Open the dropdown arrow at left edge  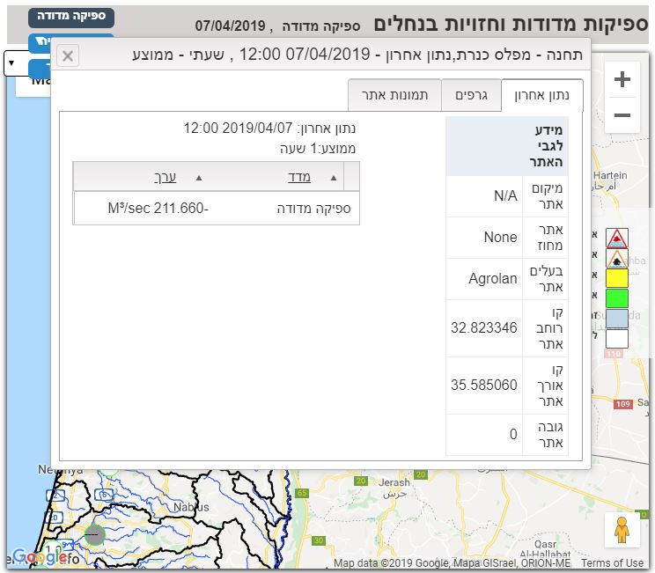[x=11, y=63]
